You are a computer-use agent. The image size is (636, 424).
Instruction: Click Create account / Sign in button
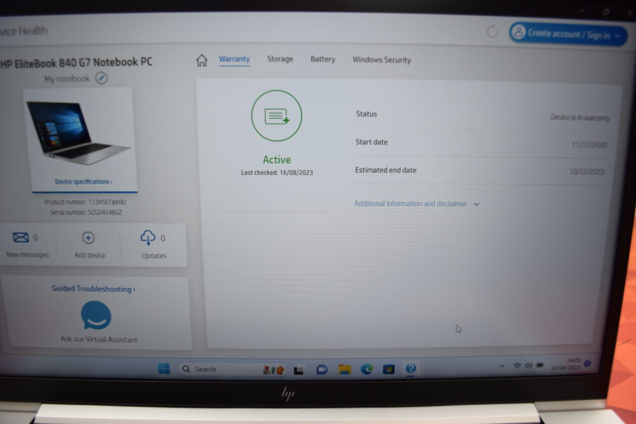[568, 34]
